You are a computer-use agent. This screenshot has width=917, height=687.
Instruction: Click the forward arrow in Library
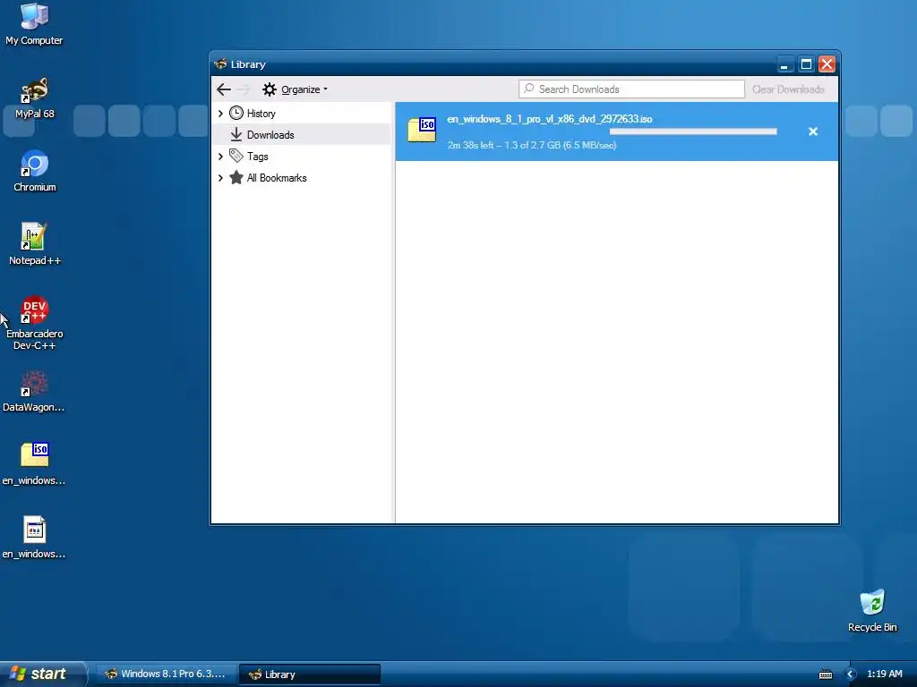(244, 89)
